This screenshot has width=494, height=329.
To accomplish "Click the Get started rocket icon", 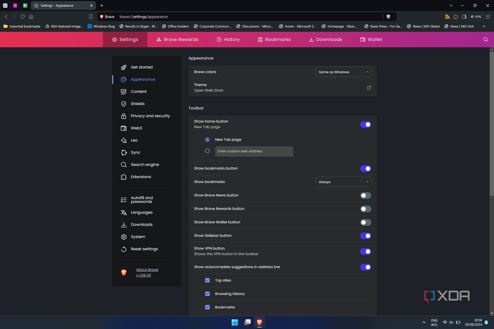I will click(124, 67).
